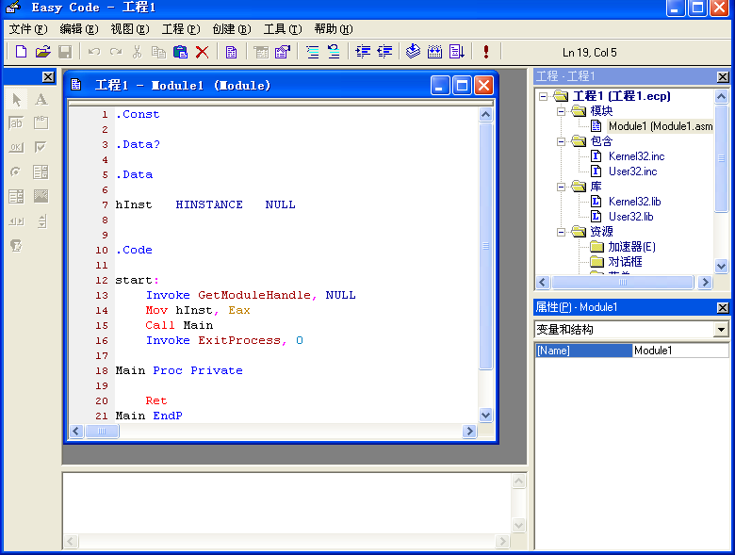Select the text label 'A' toolbox tool
The height and width of the screenshot is (555, 735).
click(41, 99)
